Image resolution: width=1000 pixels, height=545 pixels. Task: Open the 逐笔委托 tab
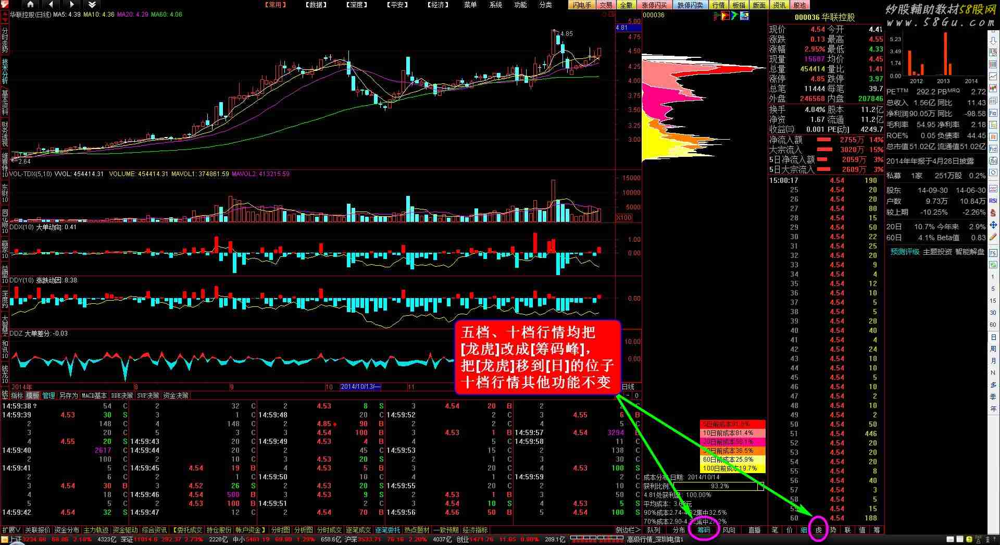point(388,530)
